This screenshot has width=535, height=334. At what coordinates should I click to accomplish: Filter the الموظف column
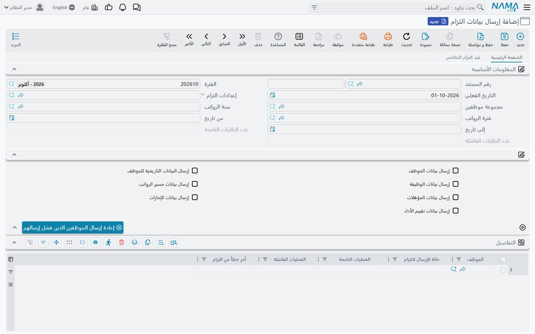click(459, 259)
